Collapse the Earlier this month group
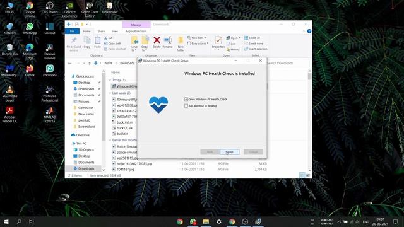The width and height of the screenshot is (404, 227). [110, 140]
